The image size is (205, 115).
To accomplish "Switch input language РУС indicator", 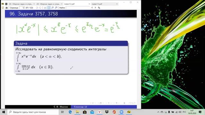I will point(184,112).
